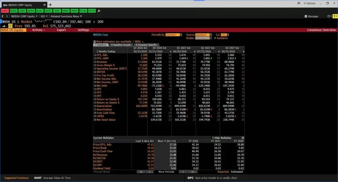This screenshot has height=182, width=338.
Task: Open the Actions menu
Action: coord(38,30)
